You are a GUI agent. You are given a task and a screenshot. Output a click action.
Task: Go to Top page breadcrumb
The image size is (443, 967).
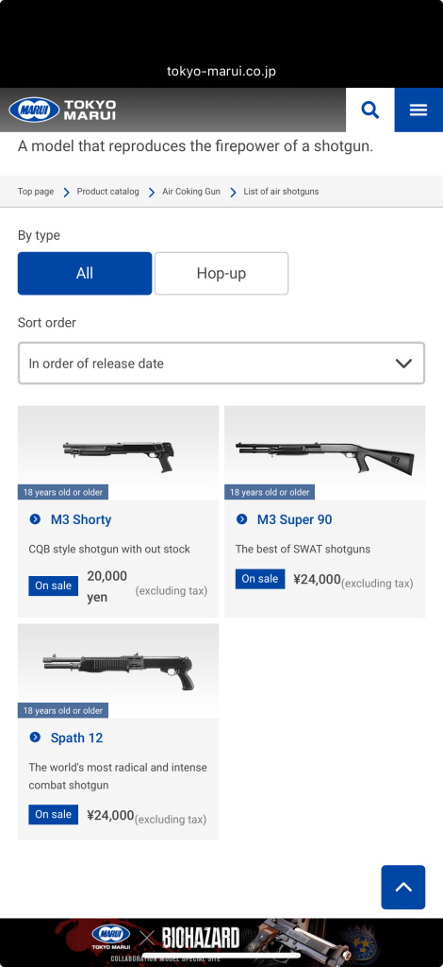click(36, 191)
